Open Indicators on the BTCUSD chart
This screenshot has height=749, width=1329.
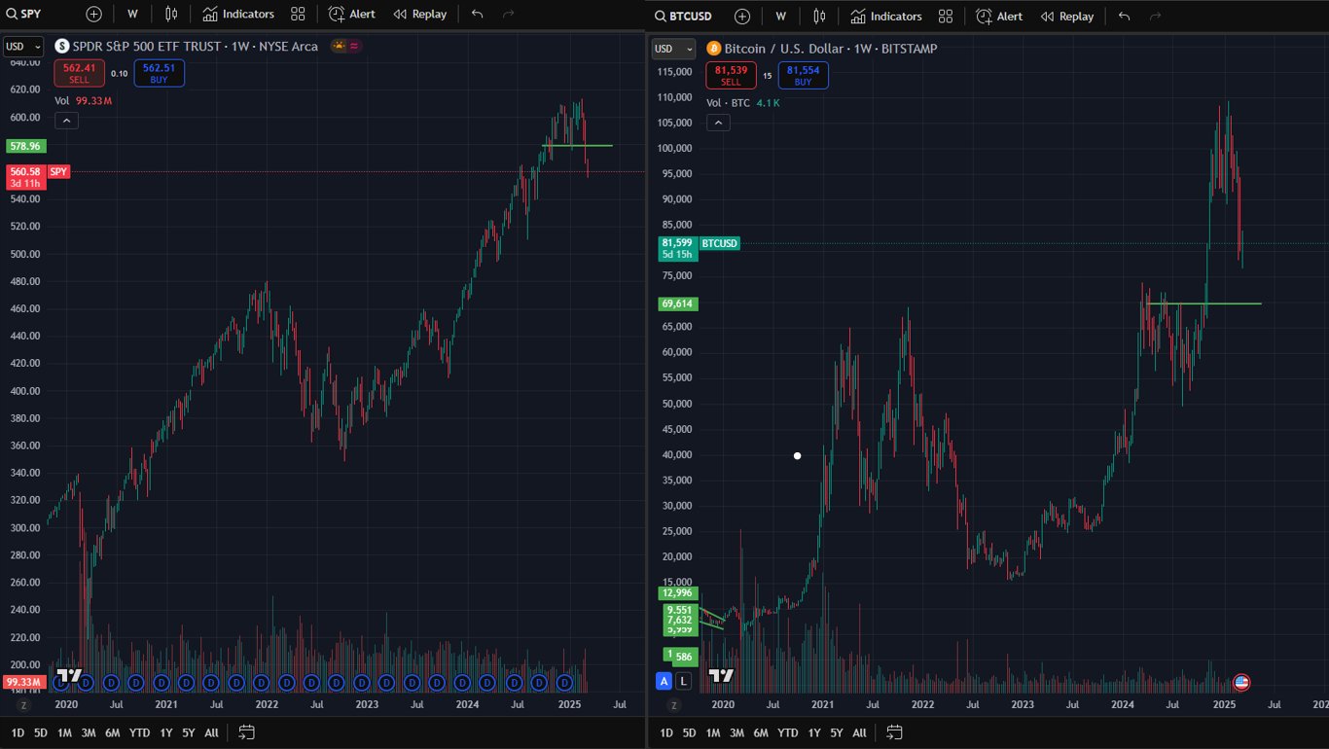tap(886, 17)
